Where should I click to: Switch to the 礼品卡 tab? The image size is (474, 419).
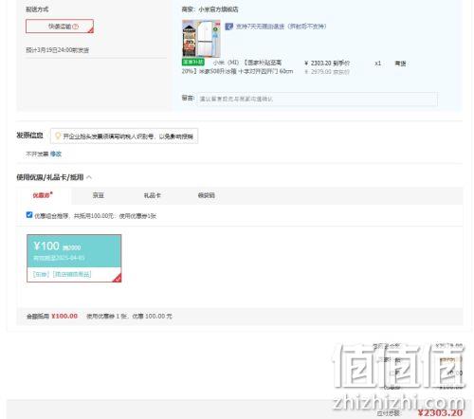pos(153,195)
